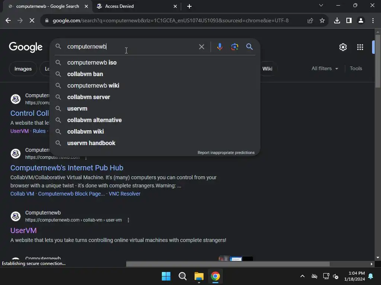Open the Collab VM sitelink

point(22,194)
